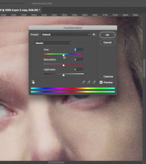Image resolution: width=146 pixels, height=164 pixels.
Task: Click Cancel in Hue/Saturation dialog
Action: coord(107,42)
